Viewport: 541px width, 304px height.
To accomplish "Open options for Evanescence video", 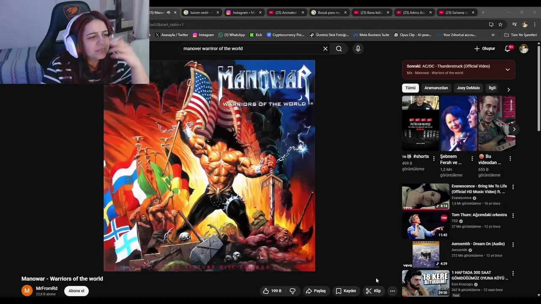I will tap(513, 187).
